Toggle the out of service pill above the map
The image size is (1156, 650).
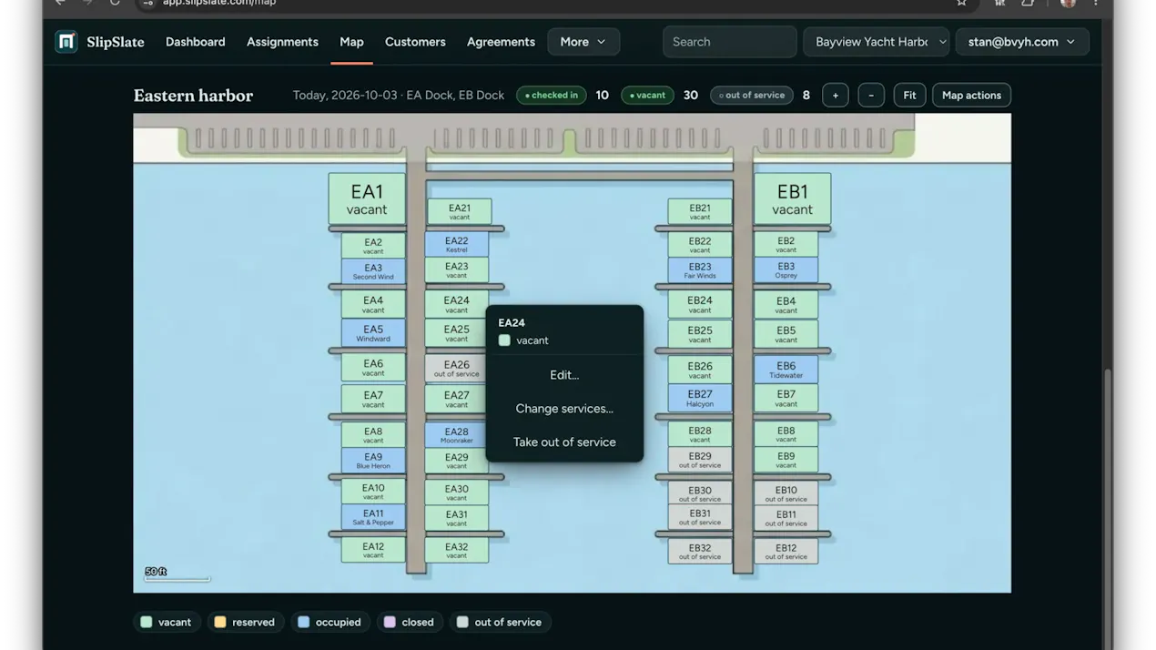pos(752,95)
